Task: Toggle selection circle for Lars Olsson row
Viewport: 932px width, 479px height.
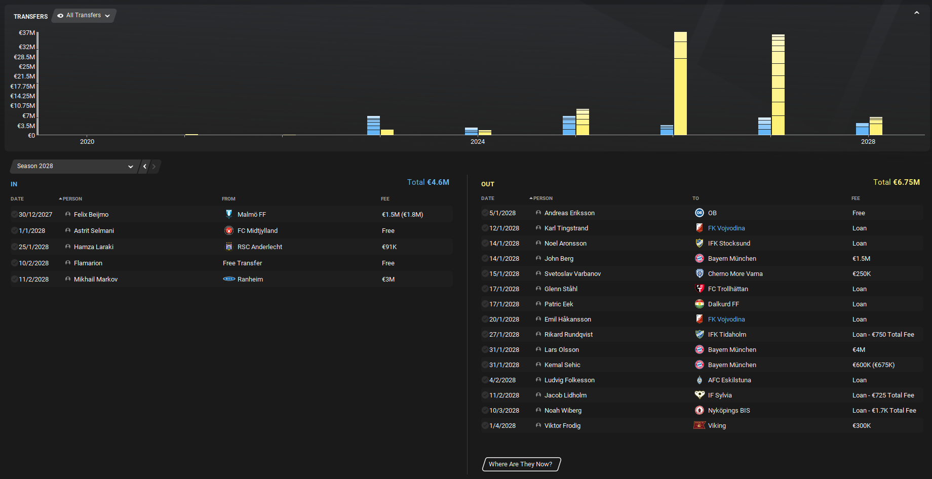Action: point(485,349)
